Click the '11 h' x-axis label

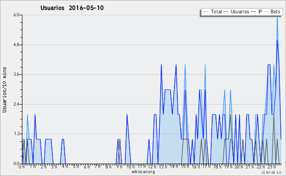point(142,166)
